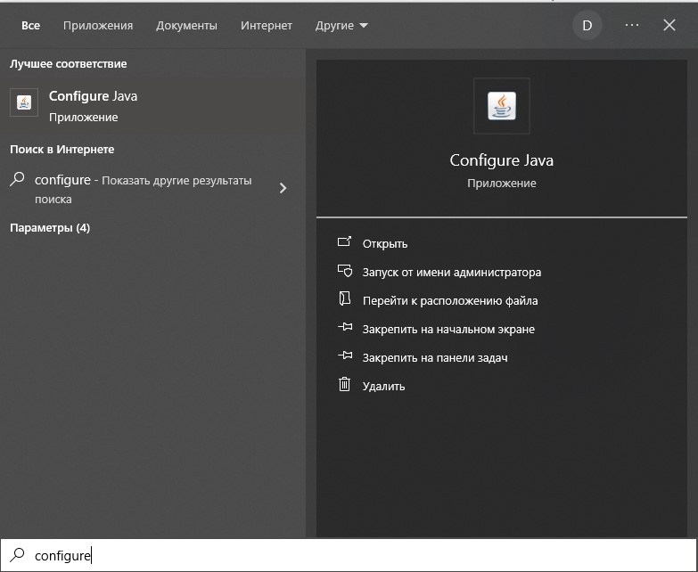The height and width of the screenshot is (572, 698).
Task: Click the Открыть open-window icon
Action: [345, 241]
